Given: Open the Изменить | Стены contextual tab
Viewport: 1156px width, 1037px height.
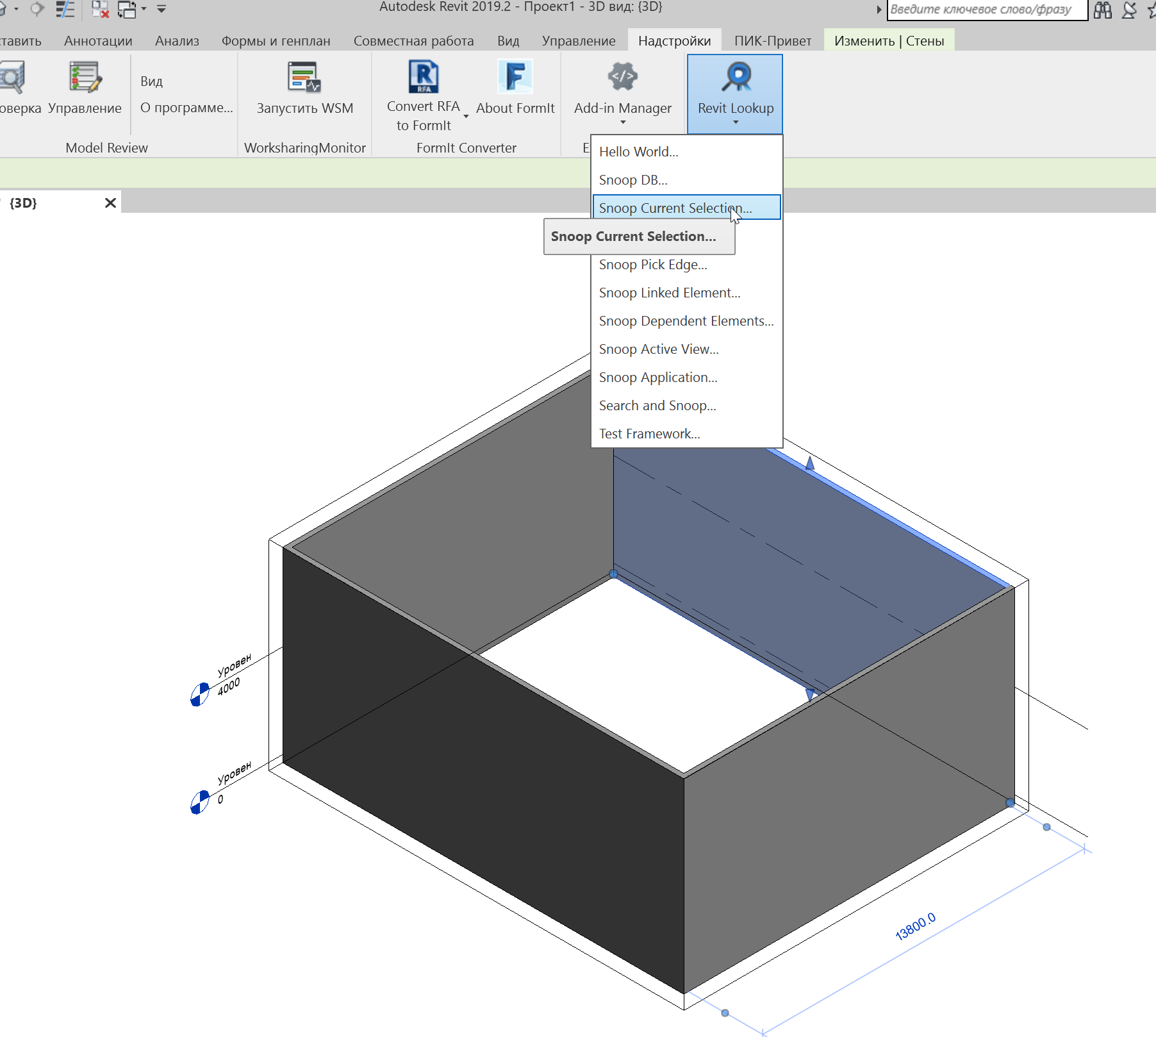Looking at the screenshot, I should tap(889, 41).
